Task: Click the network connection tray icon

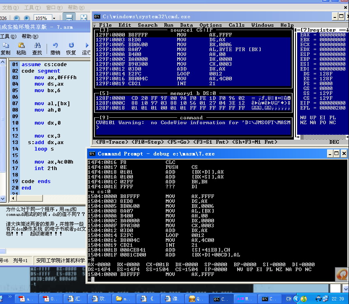Action: click(x=325, y=299)
